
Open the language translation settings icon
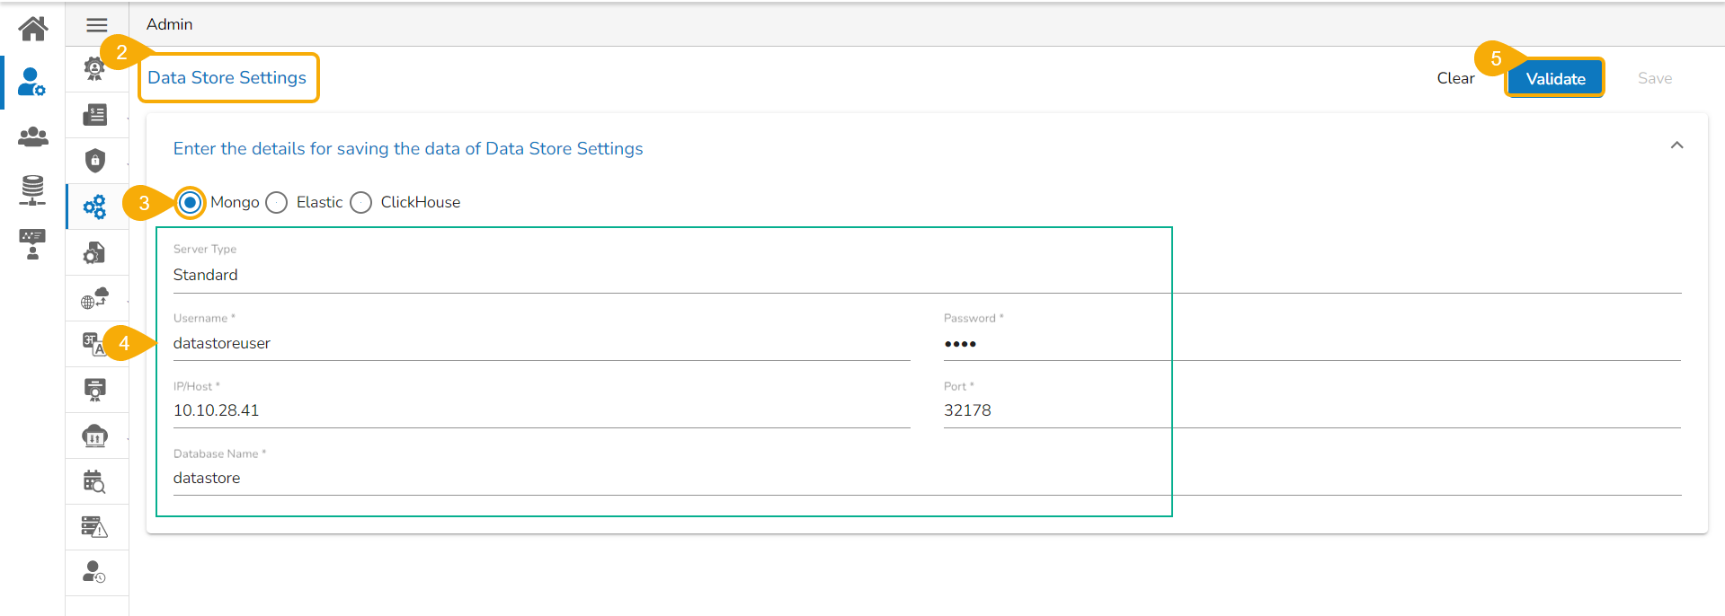click(94, 343)
